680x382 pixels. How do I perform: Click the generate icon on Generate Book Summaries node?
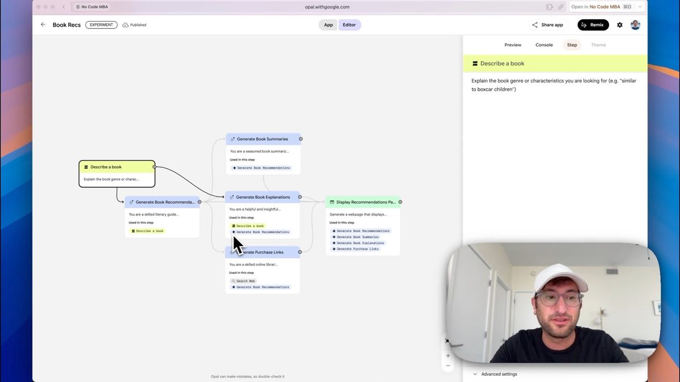pyautogui.click(x=232, y=139)
